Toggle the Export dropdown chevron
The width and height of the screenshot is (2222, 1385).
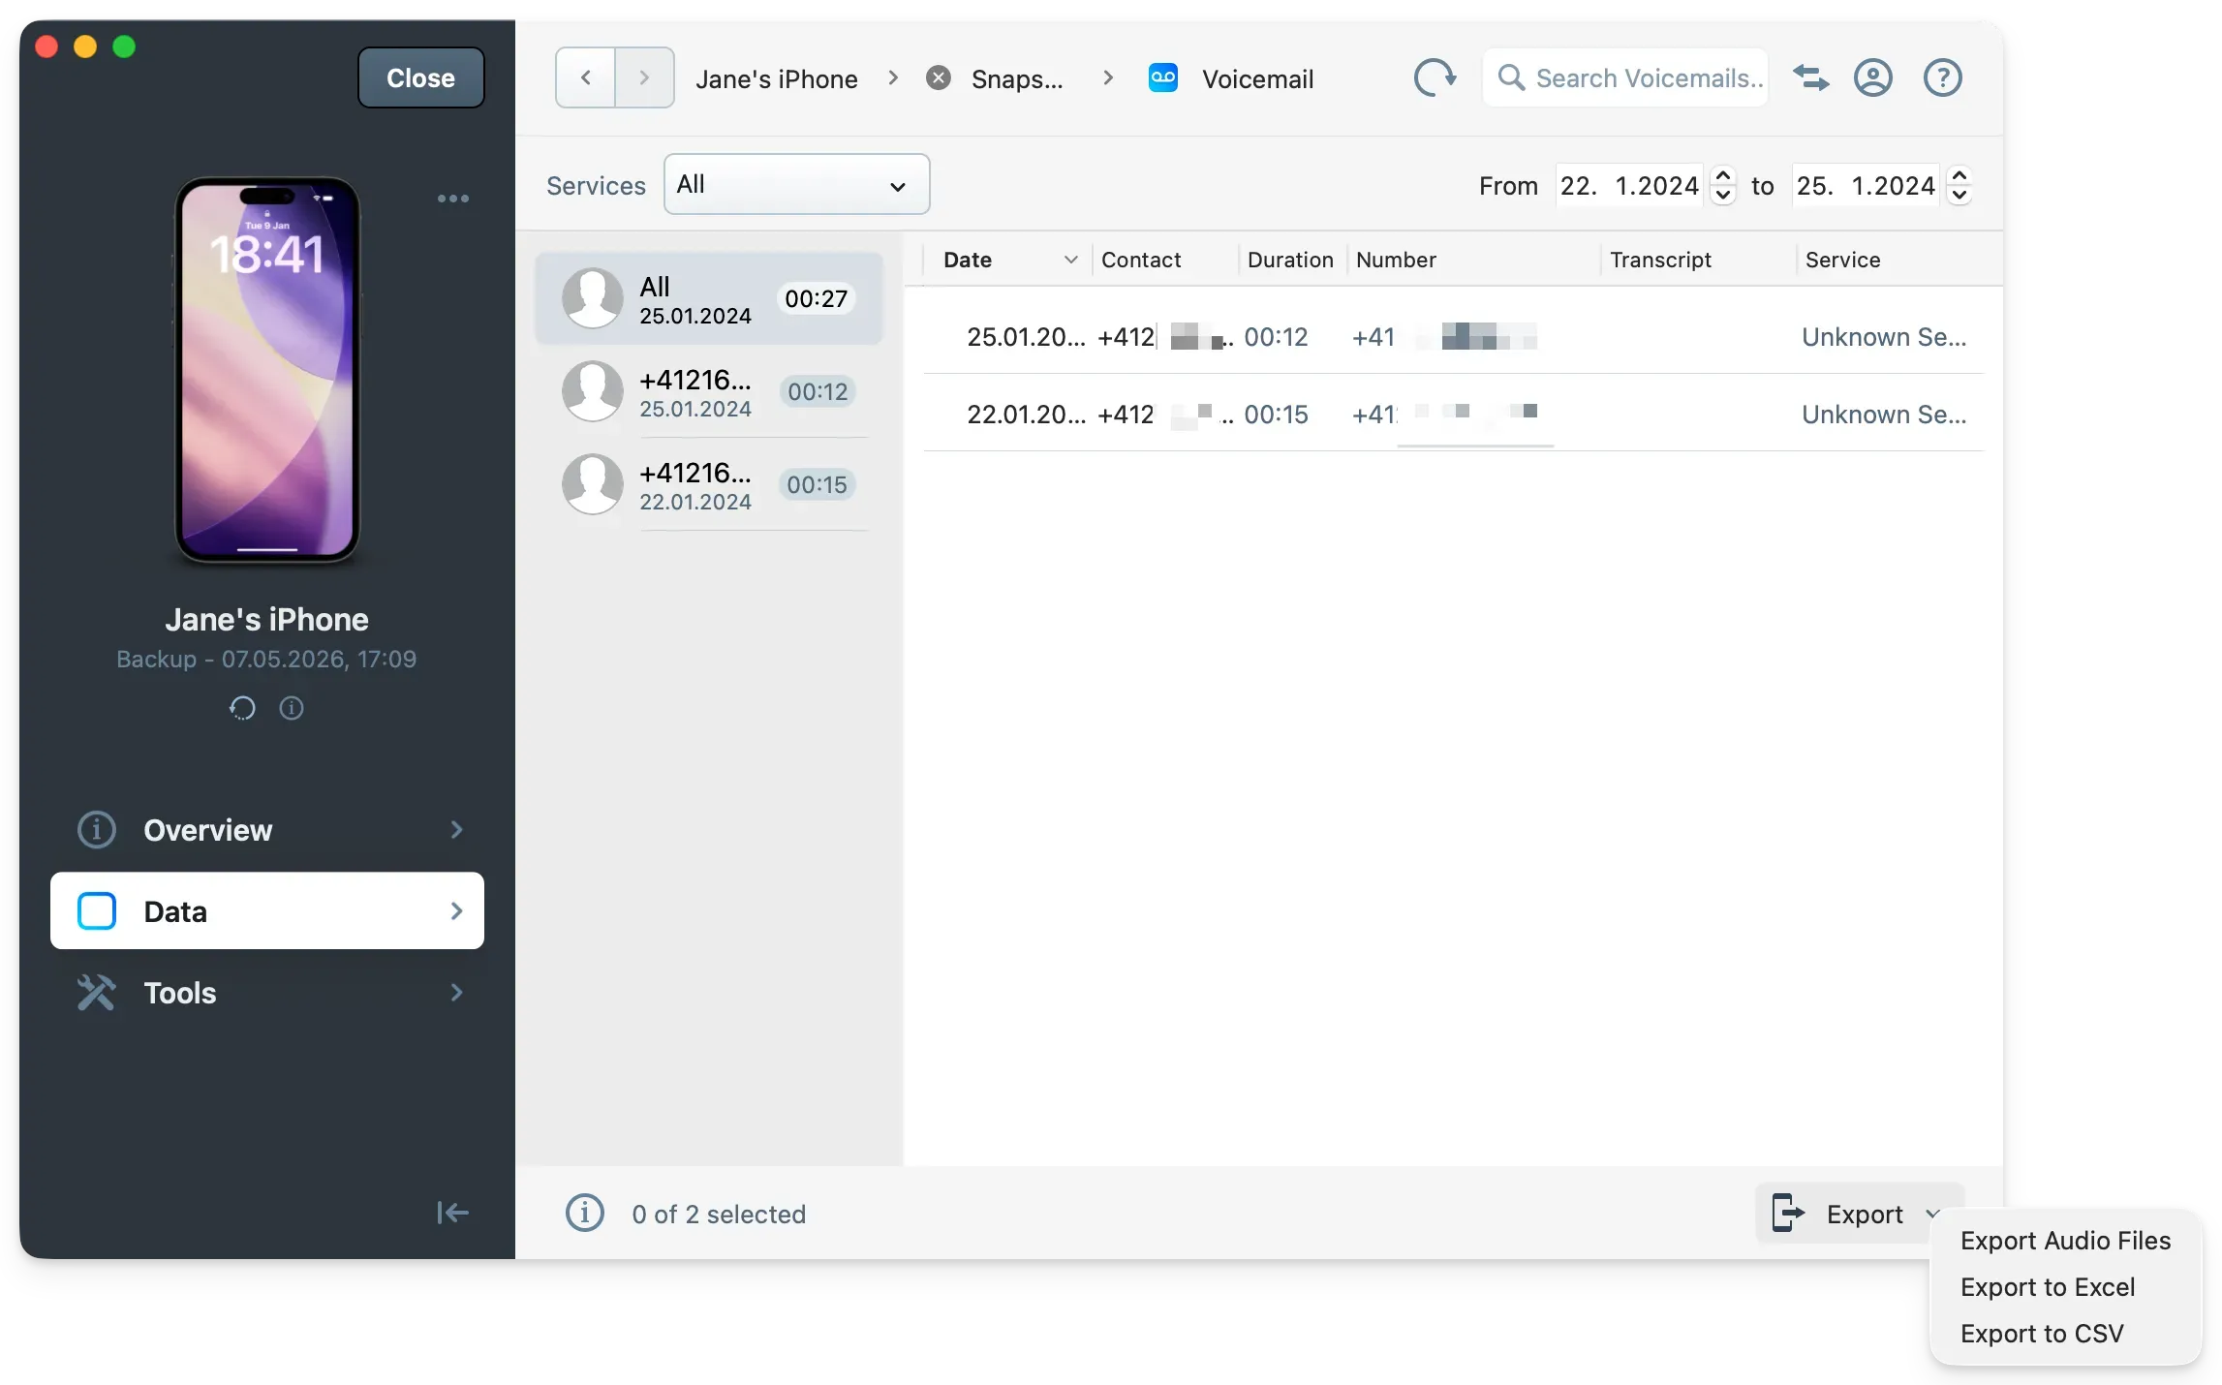tap(1932, 1214)
